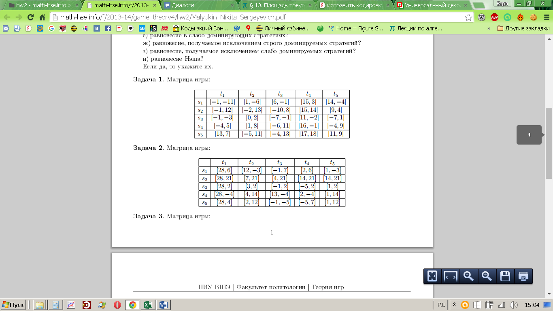The width and height of the screenshot is (553, 311).
Task: Open the cookie extension icon
Action: pos(533,17)
